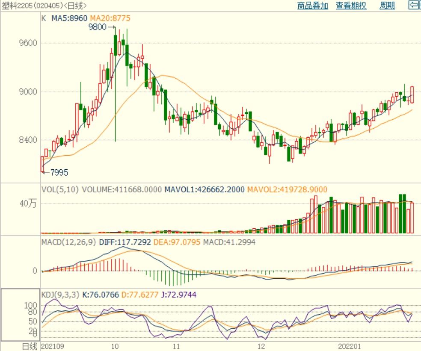Screen dimensions: 421x351
Task: Select the MA20:8775 indicator label
Action: point(110,18)
